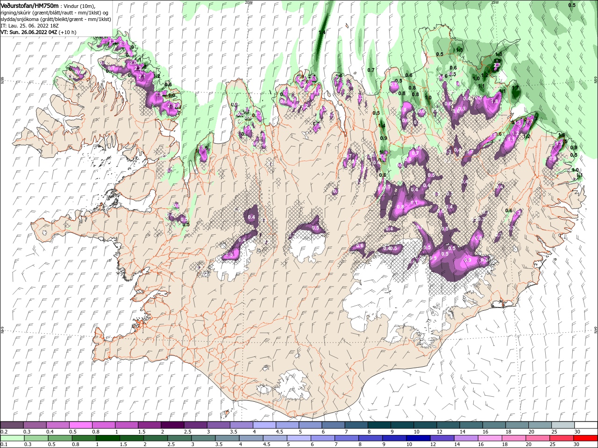Click the slydda/snjókoma legend description line
Screen dimensions: 598x448
point(56,19)
